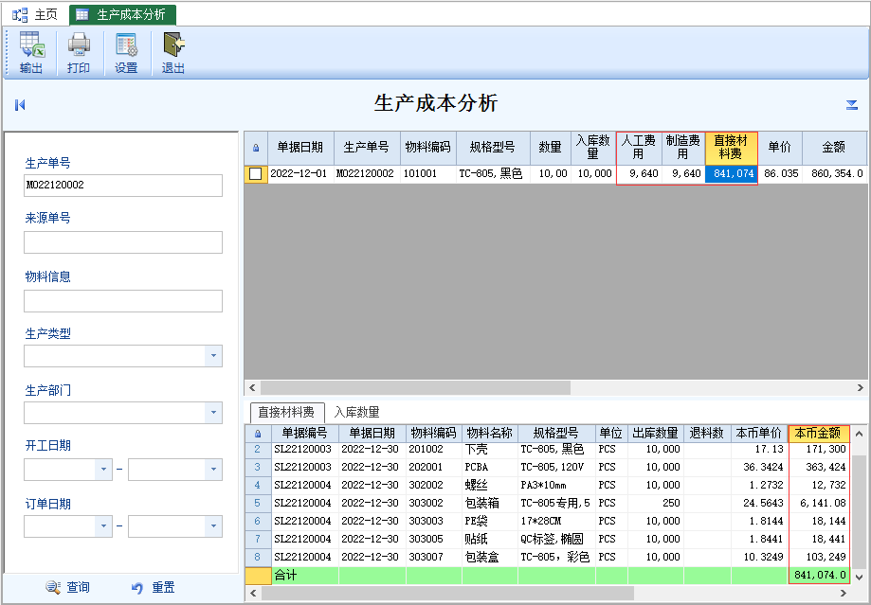Screen dimensions: 871x605
Task: Click the 合计 total 841,074.0 cell
Action: click(x=819, y=576)
